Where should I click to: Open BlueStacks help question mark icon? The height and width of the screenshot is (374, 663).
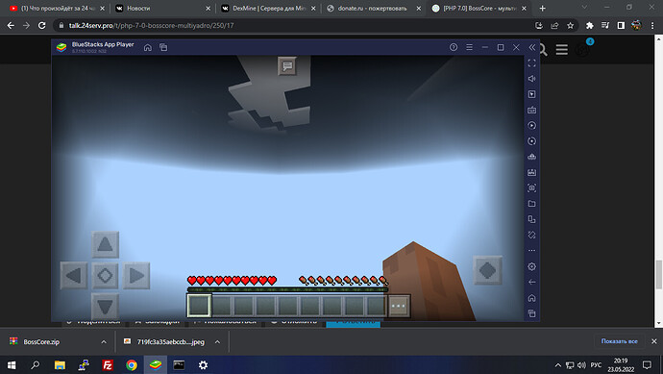click(x=454, y=47)
